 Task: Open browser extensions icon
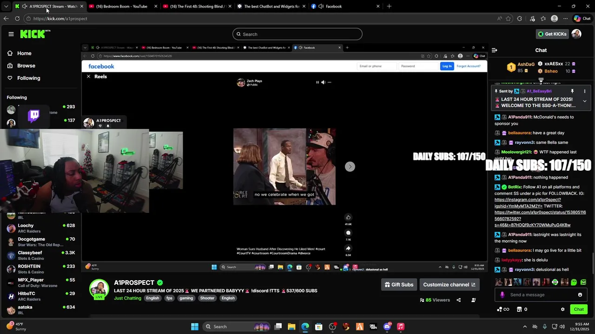pyautogui.click(x=520, y=19)
